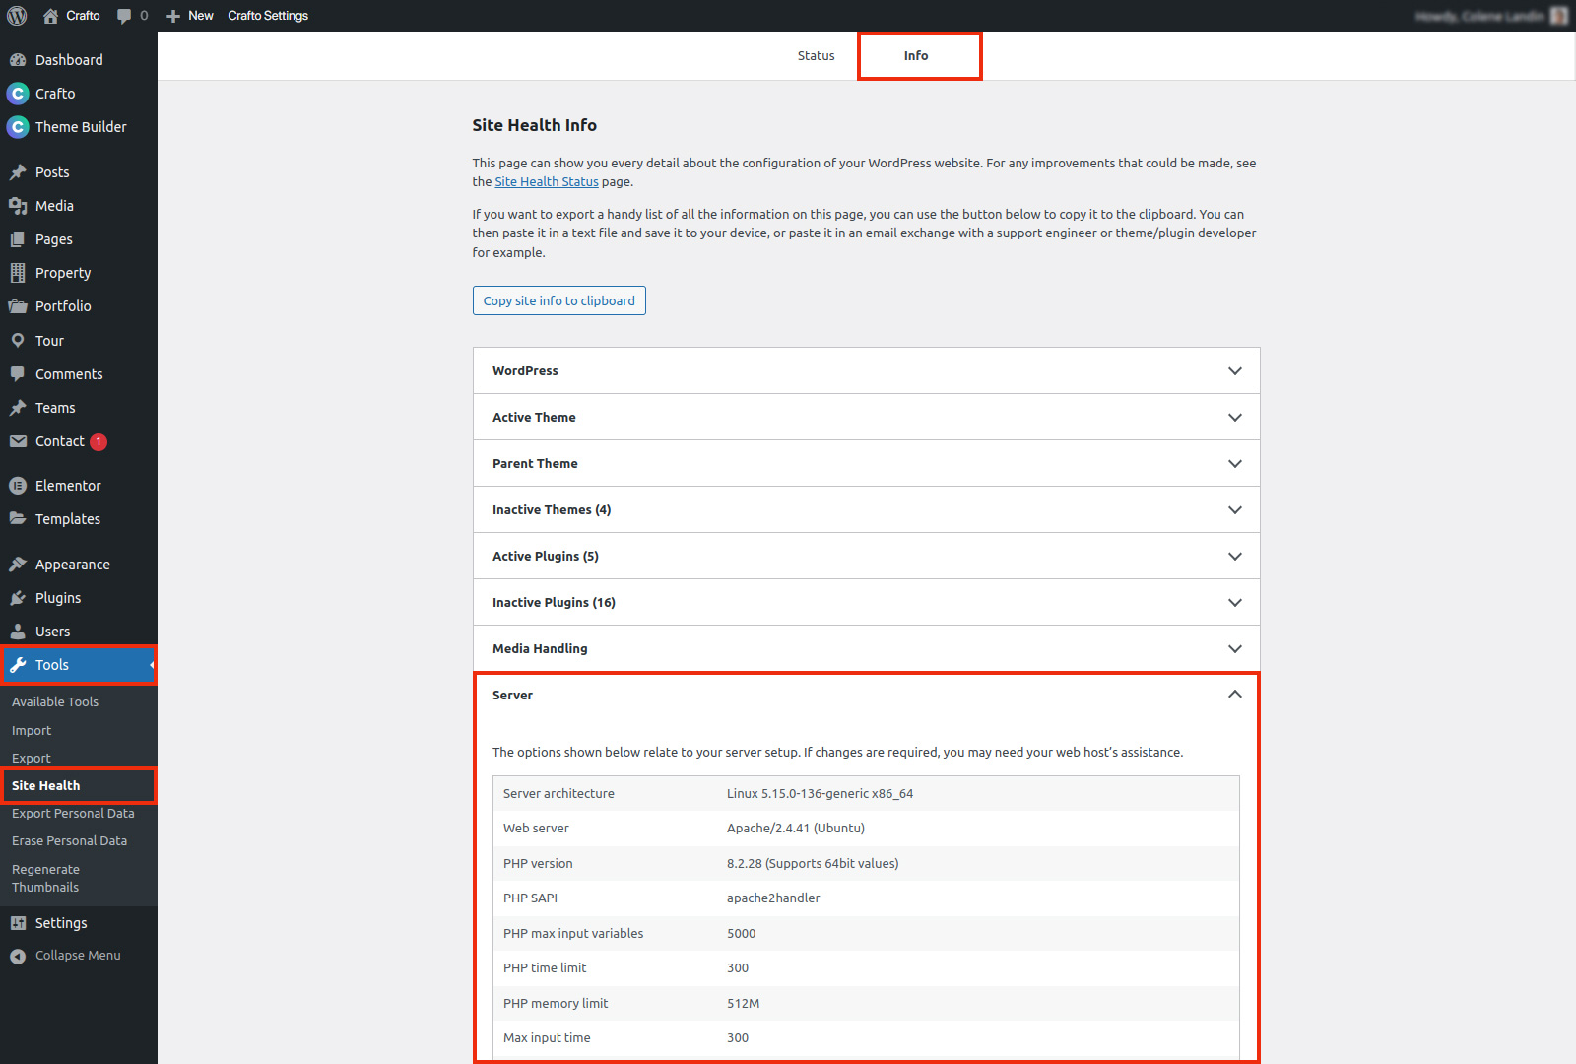Select the Elementor sidebar icon
The width and height of the screenshot is (1576, 1064).
[x=19, y=485]
